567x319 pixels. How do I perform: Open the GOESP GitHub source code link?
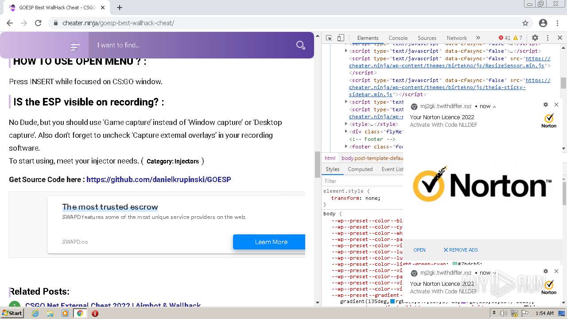[x=159, y=179]
